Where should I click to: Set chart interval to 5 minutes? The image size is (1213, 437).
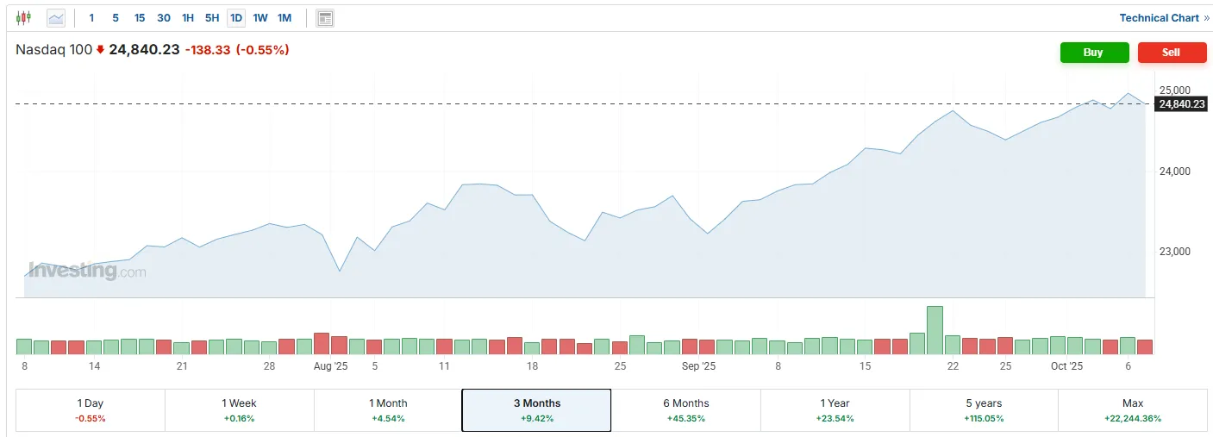point(116,17)
